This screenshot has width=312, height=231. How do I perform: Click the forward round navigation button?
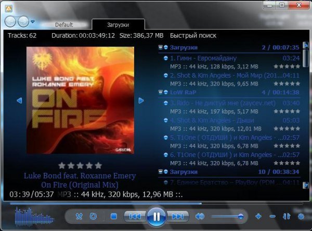coord(23,21)
